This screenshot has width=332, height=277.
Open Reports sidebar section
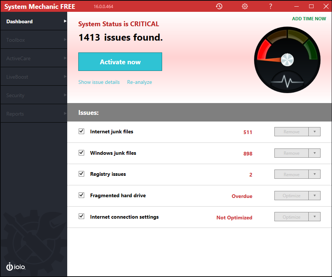pos(34,113)
